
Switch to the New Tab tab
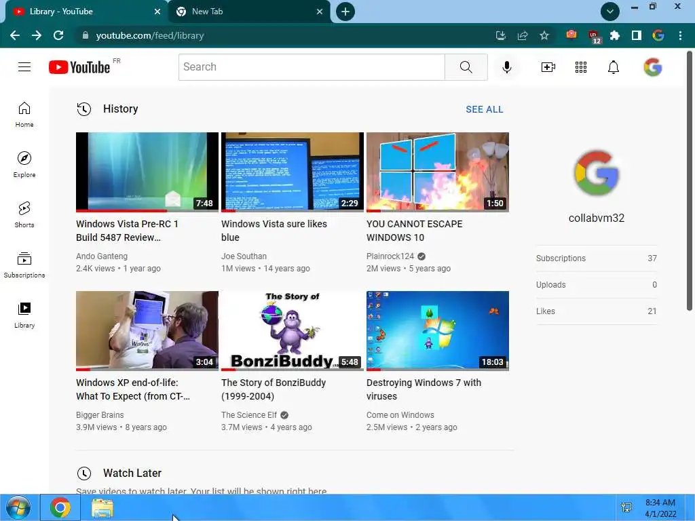pos(249,12)
